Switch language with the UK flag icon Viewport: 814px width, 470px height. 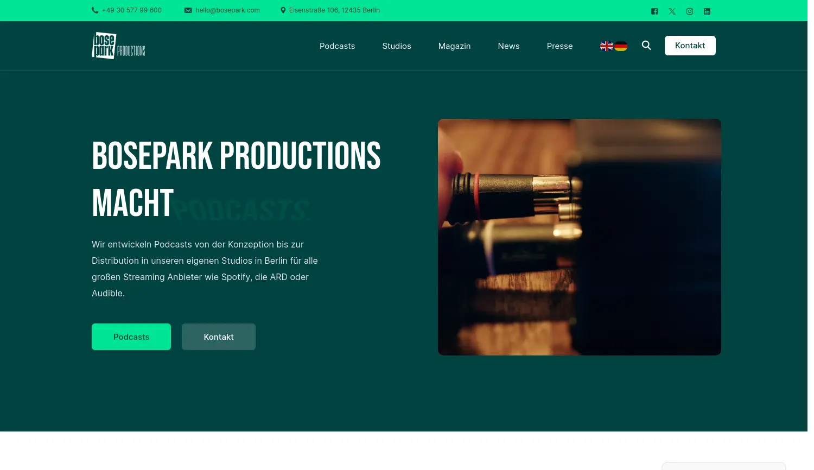pos(607,46)
